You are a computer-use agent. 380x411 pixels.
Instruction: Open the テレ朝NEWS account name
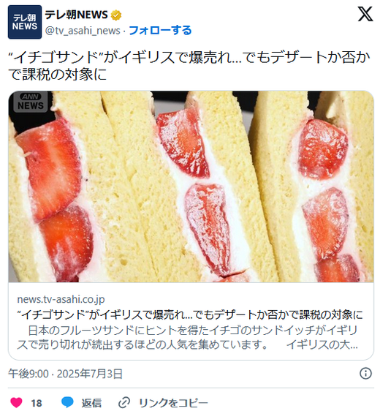tap(76, 15)
